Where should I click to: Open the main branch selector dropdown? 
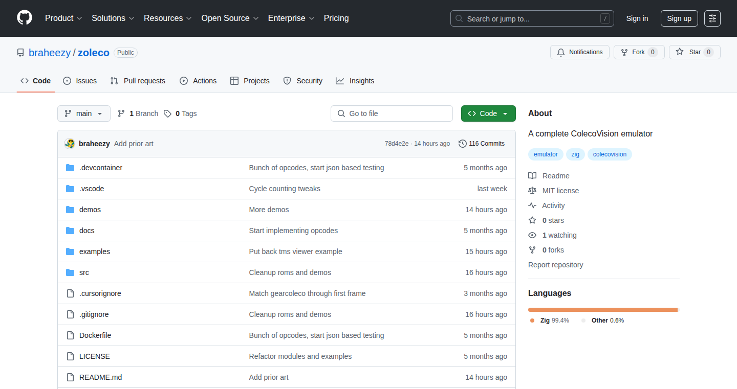point(84,113)
